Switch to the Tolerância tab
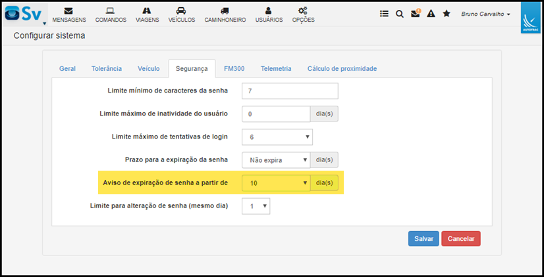 point(107,68)
